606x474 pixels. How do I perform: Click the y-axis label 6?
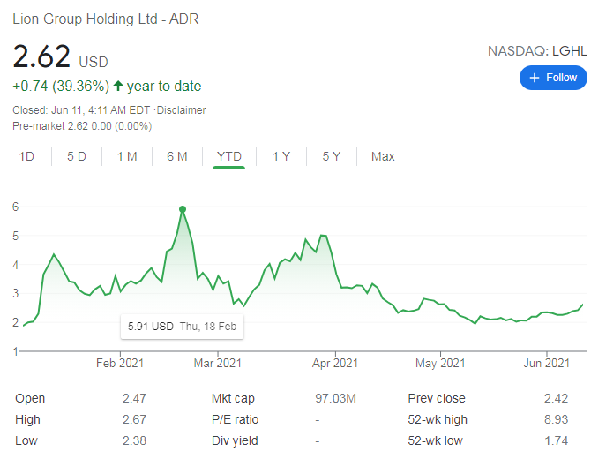(16, 207)
